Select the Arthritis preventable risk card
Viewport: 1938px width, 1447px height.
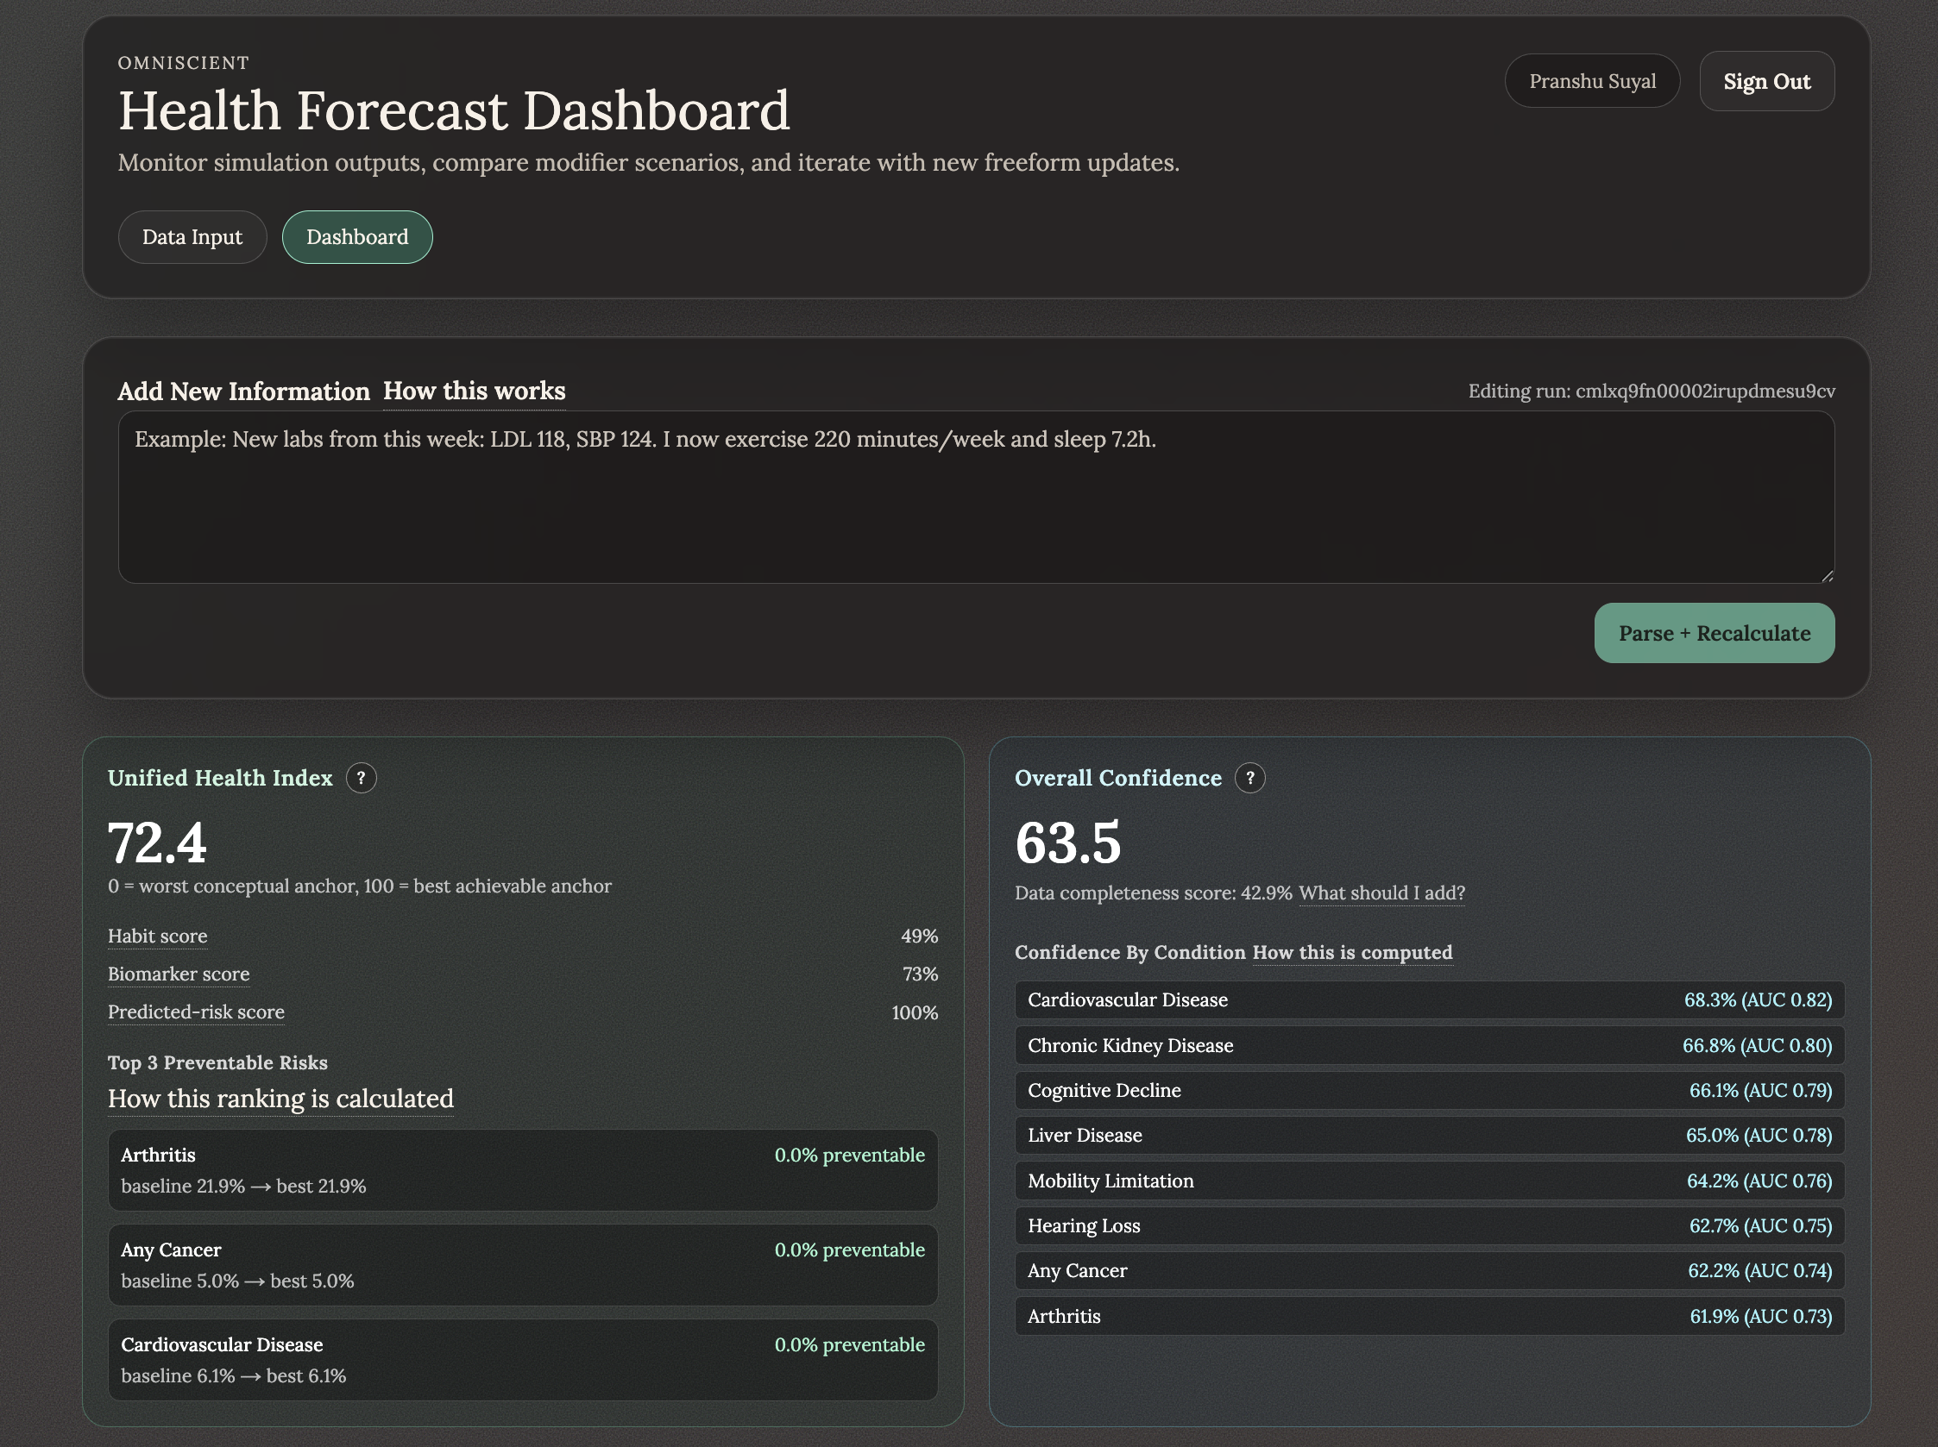(522, 1169)
